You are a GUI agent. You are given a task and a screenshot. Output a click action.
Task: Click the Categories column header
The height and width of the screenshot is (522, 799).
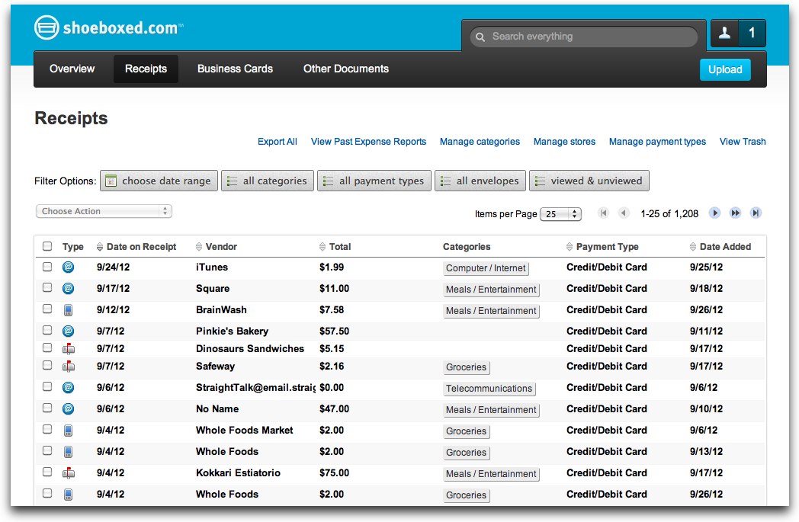pyautogui.click(x=467, y=247)
